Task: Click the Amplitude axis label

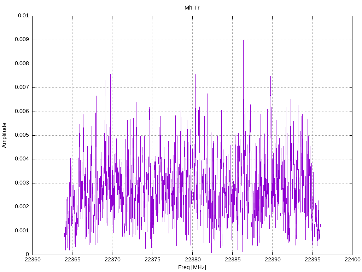Action: (x=4, y=135)
